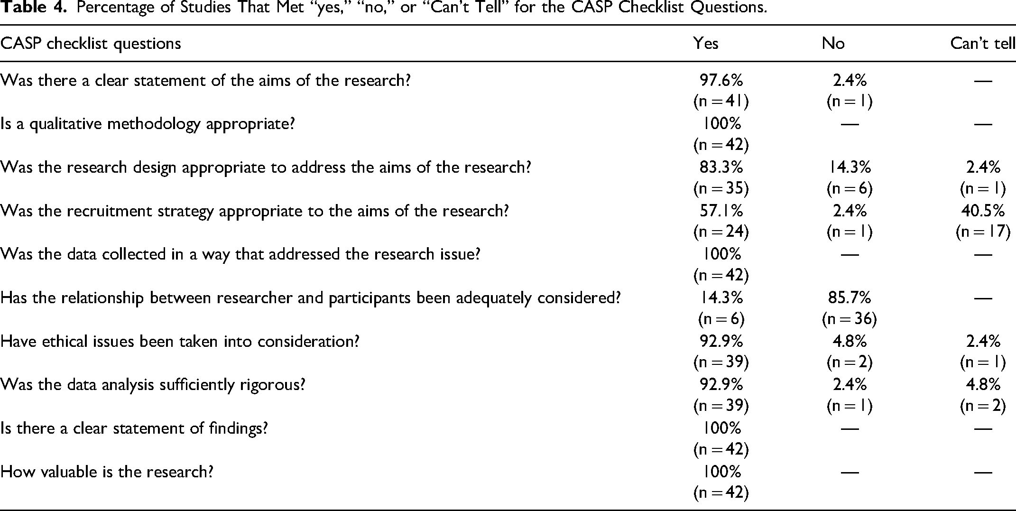
Task: Select the 85.7% No value
Action: [x=850, y=298]
